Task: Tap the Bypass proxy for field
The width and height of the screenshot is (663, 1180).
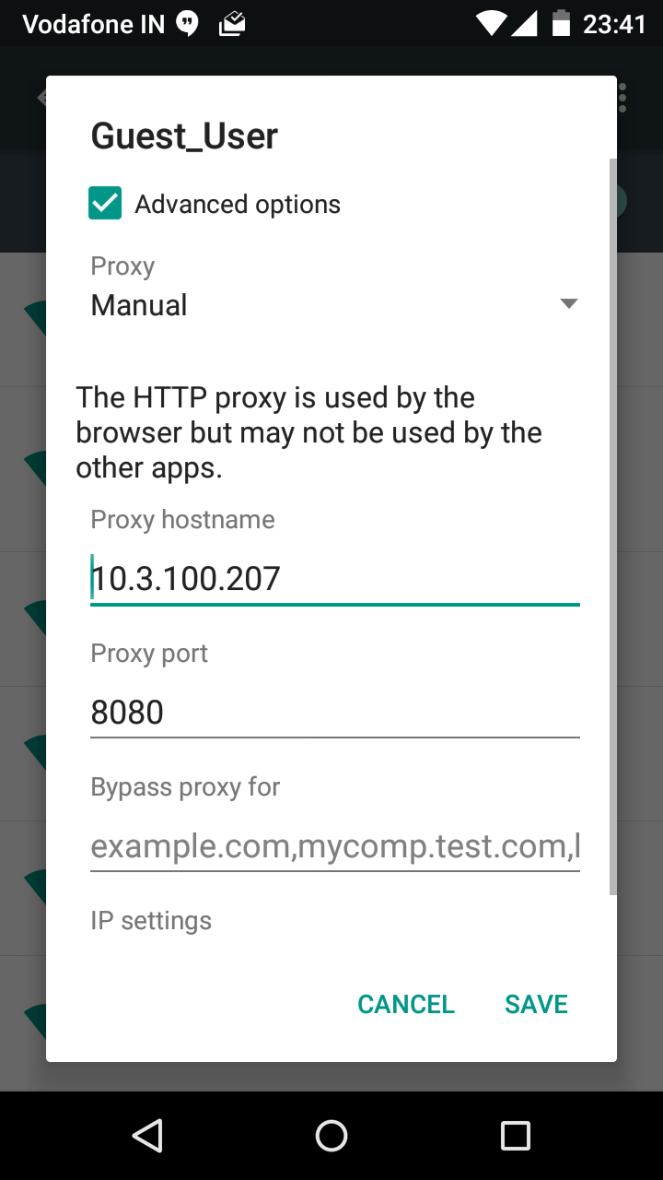Action: pos(335,846)
